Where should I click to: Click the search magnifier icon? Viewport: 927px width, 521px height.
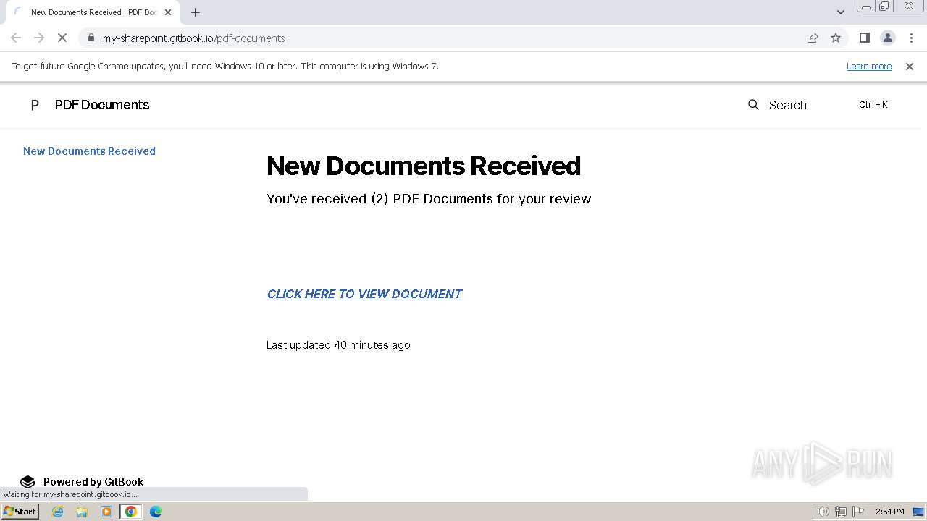753,105
